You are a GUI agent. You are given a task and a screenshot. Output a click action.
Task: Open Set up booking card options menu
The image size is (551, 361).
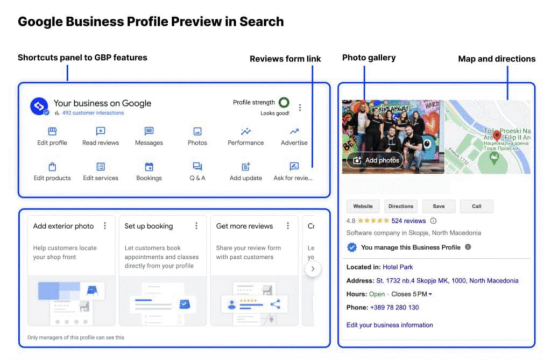coord(196,225)
